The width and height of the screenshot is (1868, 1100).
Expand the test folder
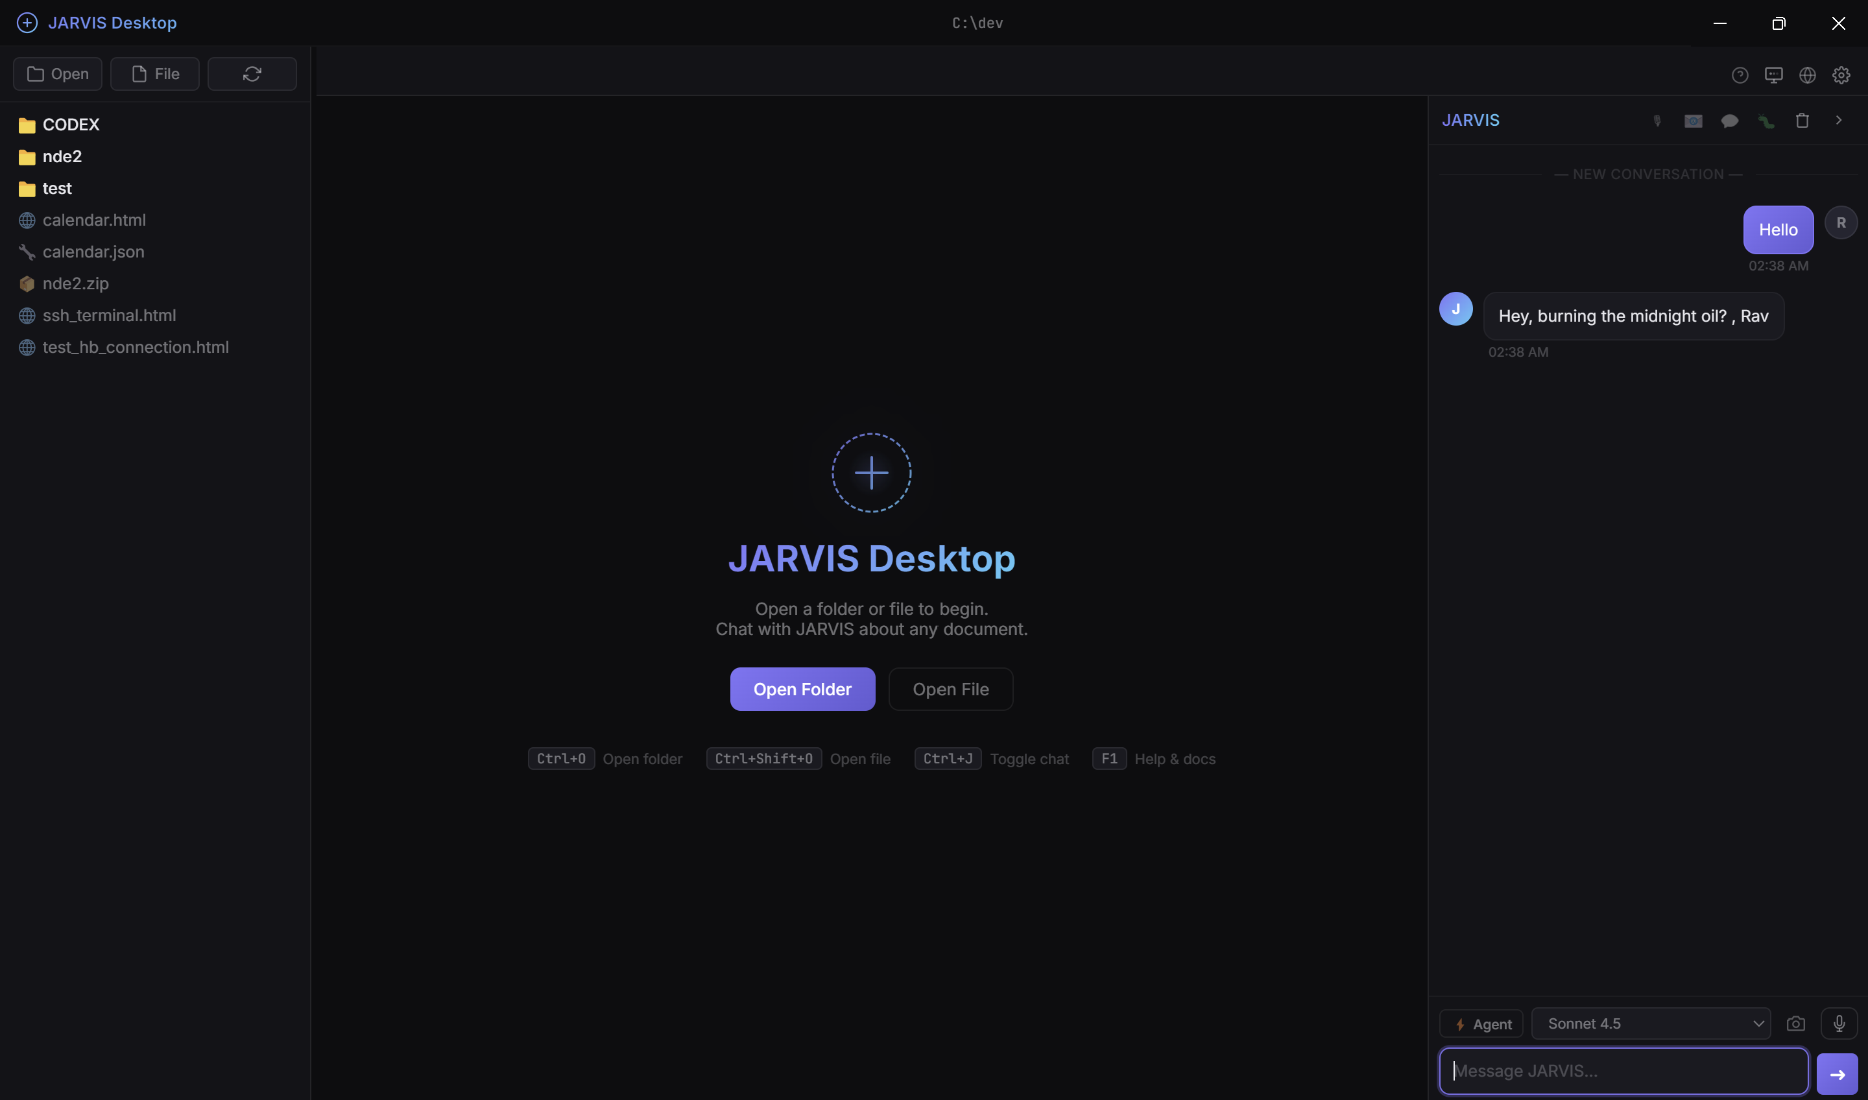click(155, 188)
